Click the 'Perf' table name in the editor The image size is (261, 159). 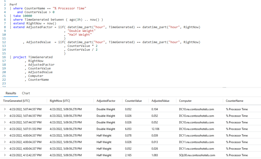tap(13, 5)
